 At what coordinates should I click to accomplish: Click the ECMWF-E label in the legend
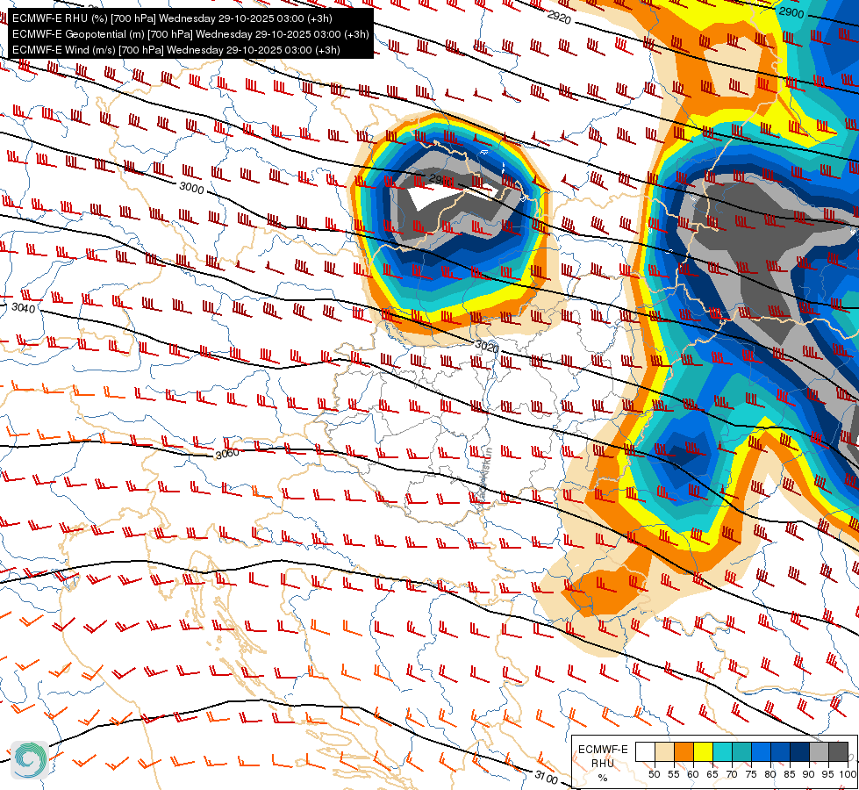pyautogui.click(x=603, y=749)
